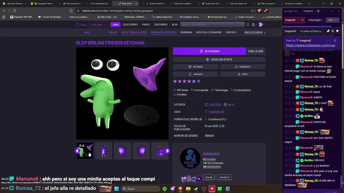Open the Arte category dropdown
This screenshot has height=193, width=344.
(89, 32)
